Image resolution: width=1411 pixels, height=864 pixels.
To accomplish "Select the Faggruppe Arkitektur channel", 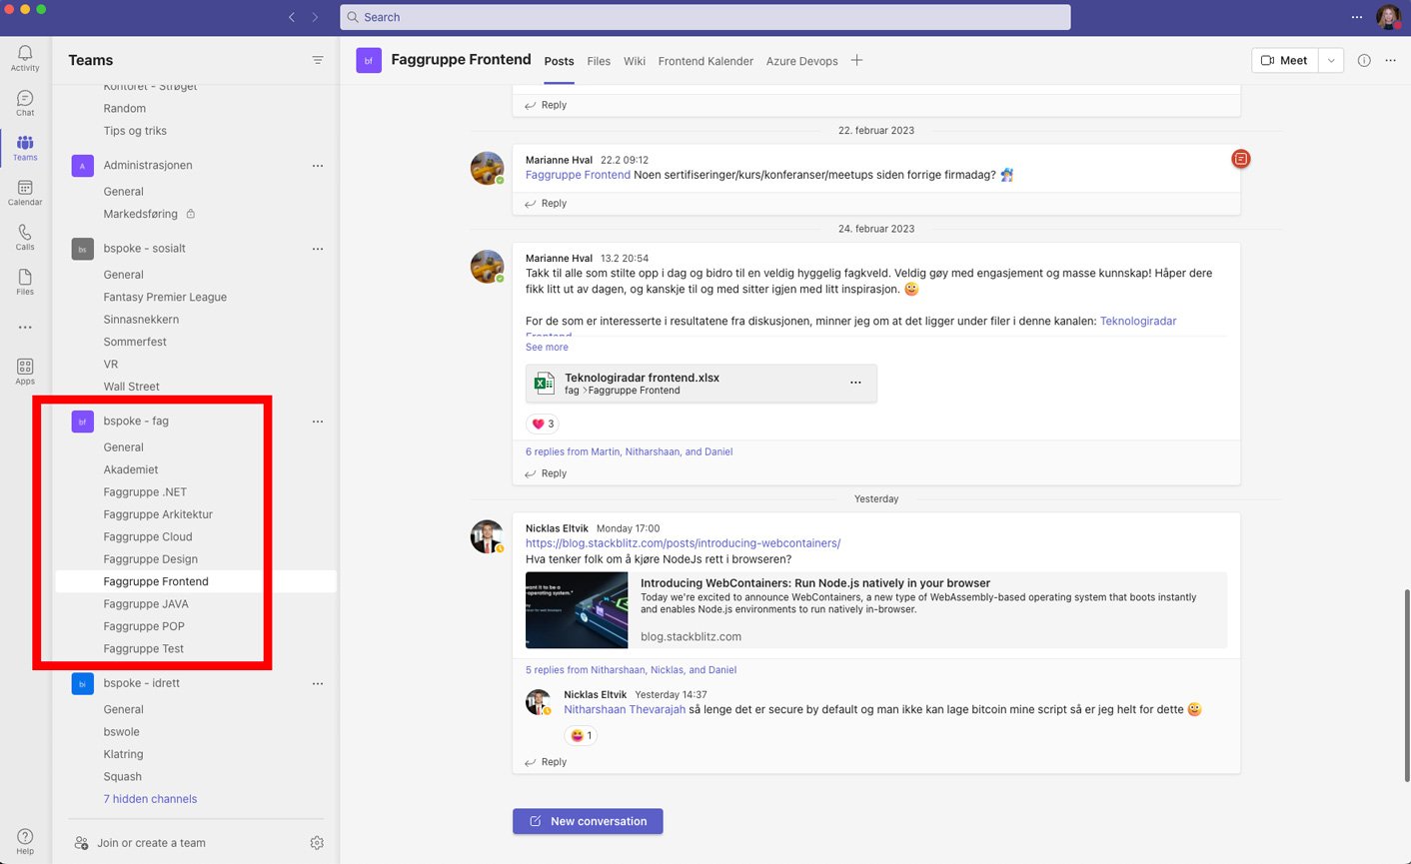I will 158,514.
